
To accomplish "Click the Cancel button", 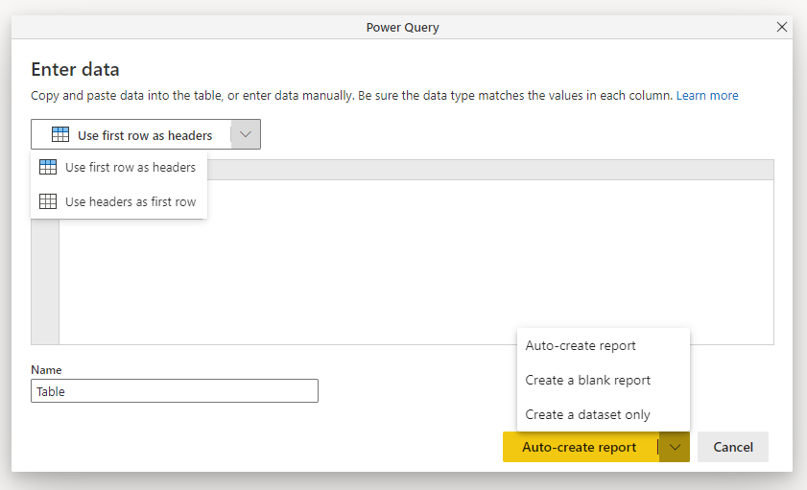I will click(733, 447).
